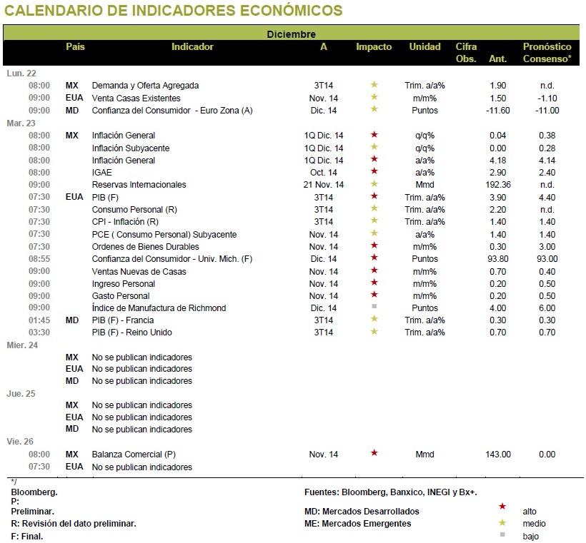Click the red star beside Ventas Nuevas de Casas

tap(374, 270)
